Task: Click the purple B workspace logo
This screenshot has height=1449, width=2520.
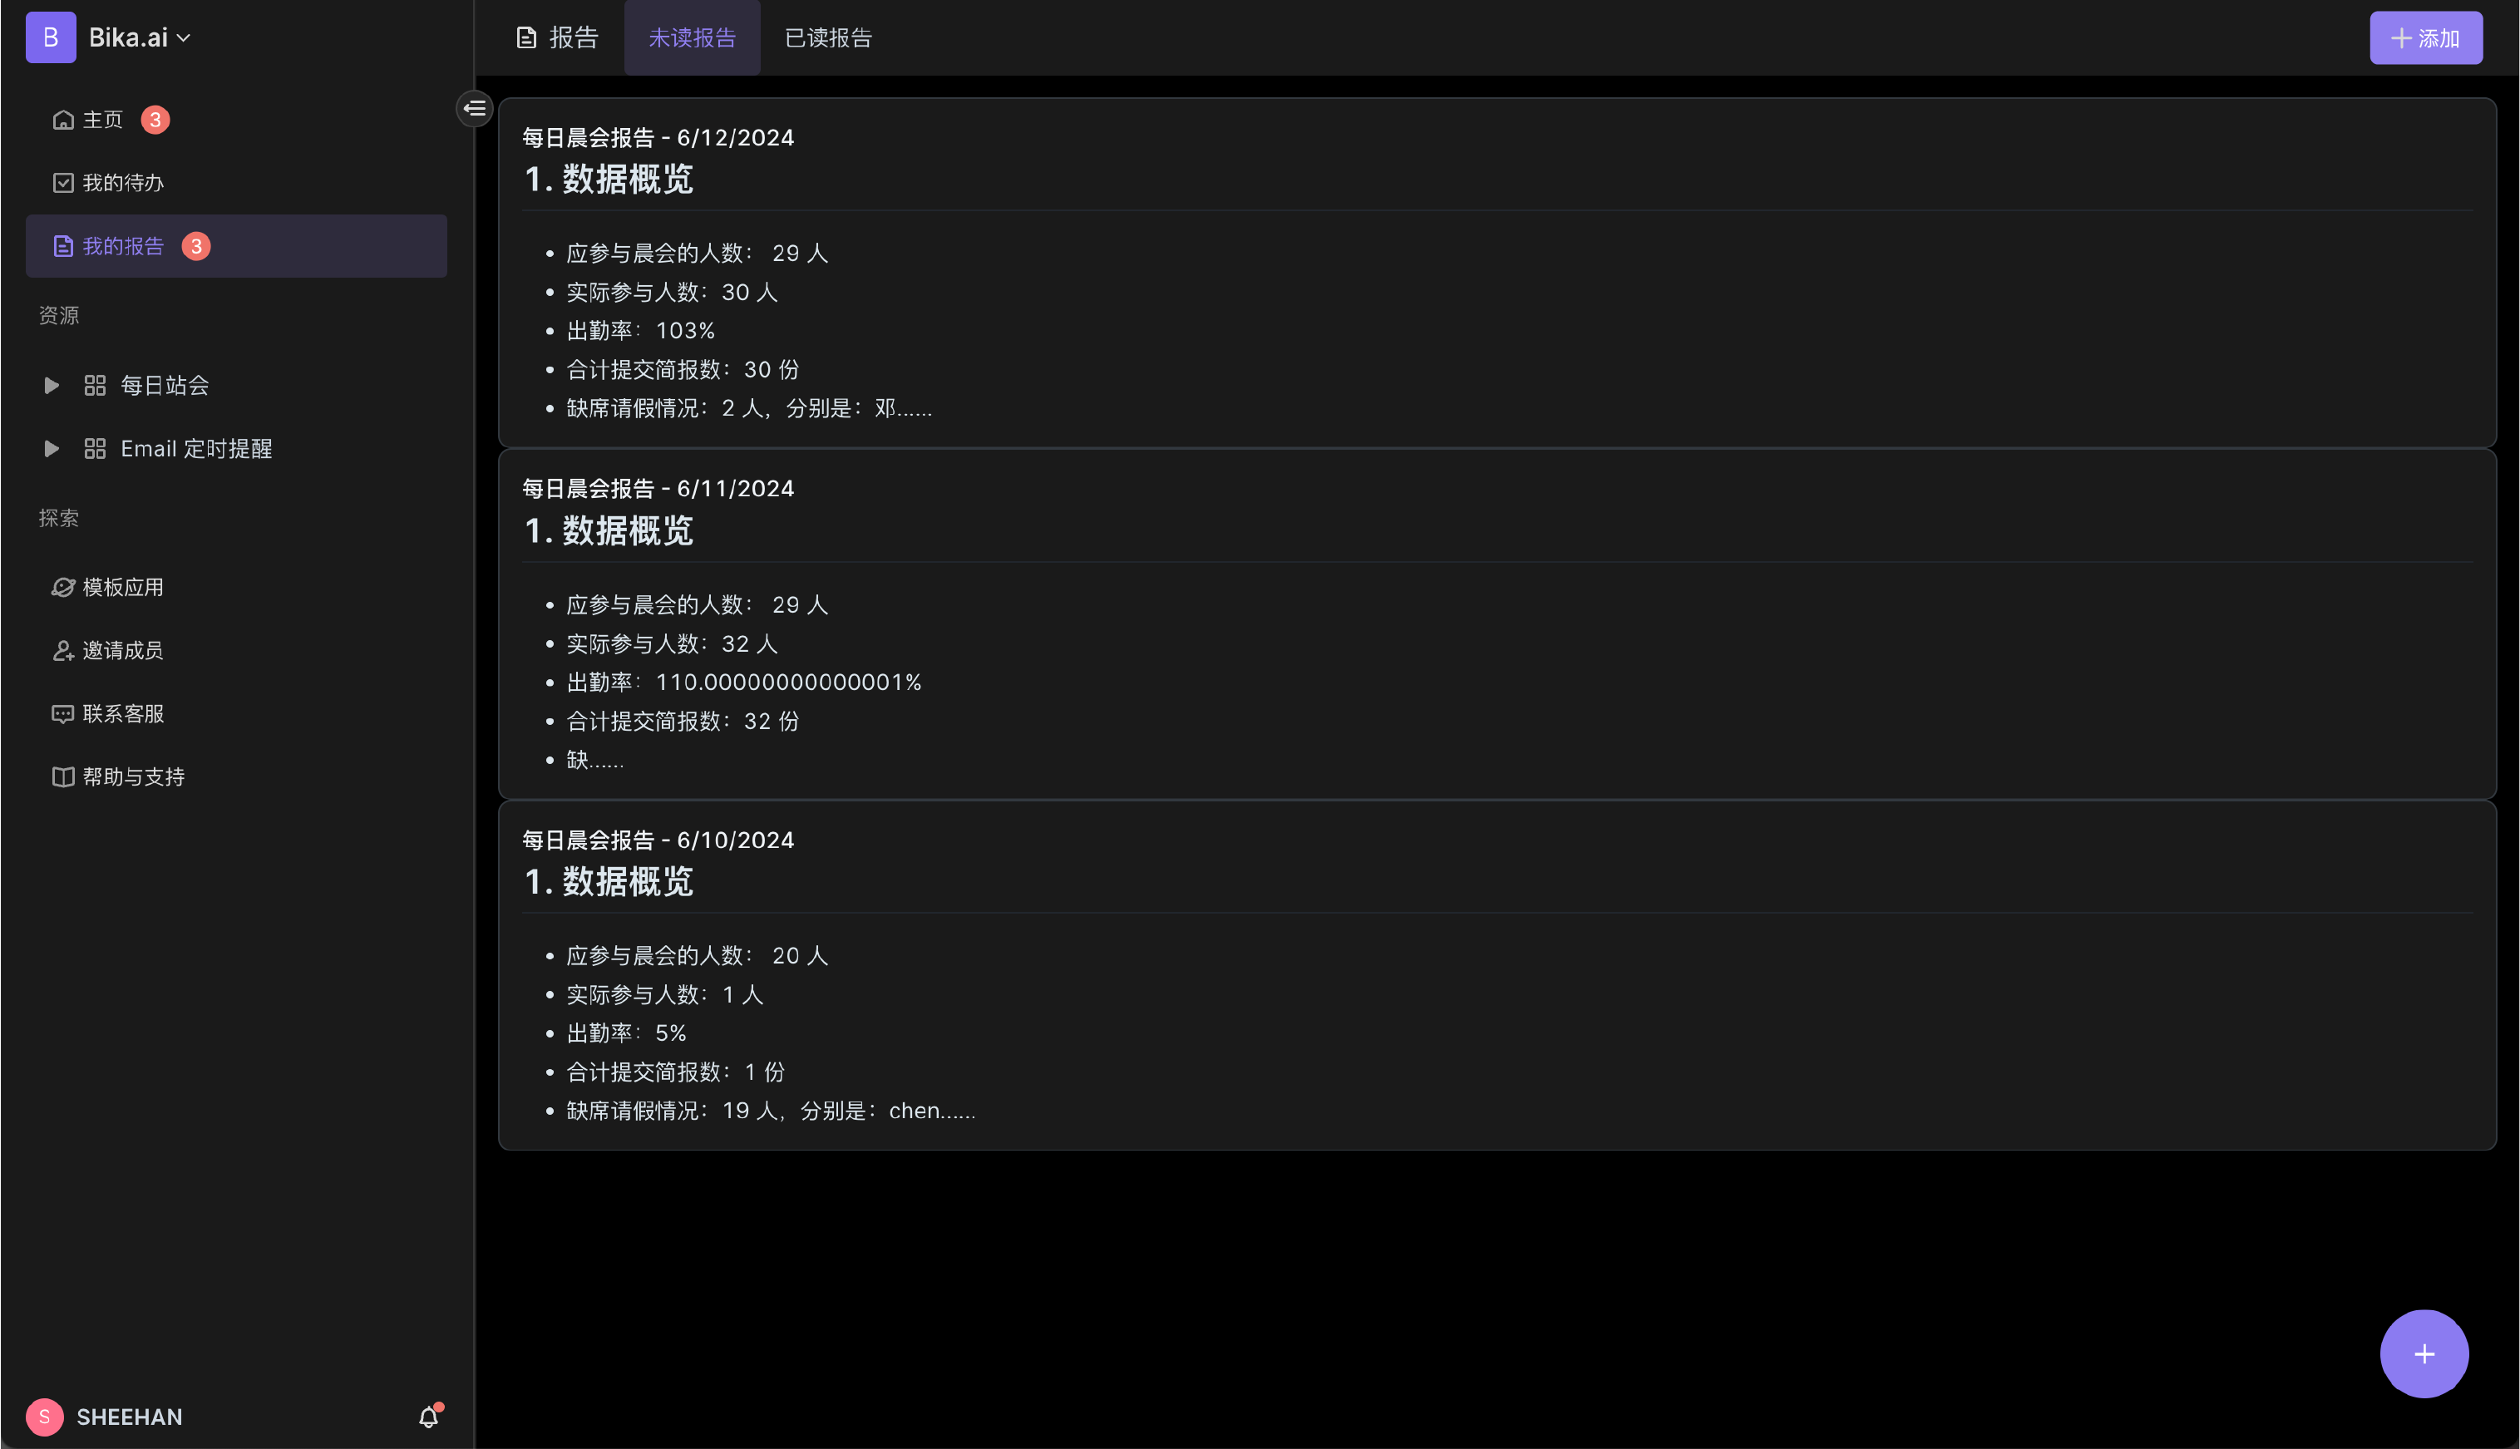Action: pyautogui.click(x=51, y=37)
